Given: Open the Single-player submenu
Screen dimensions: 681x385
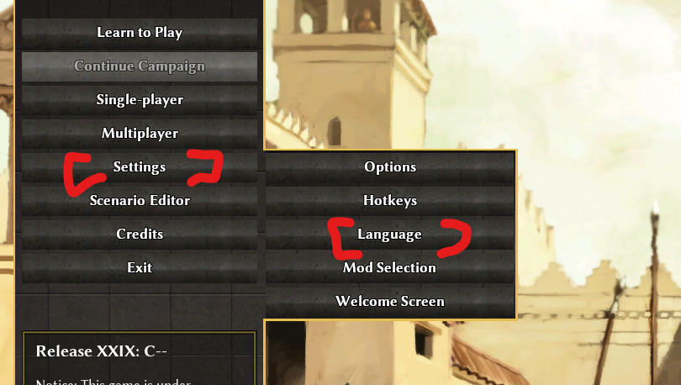Looking at the screenshot, I should click(140, 100).
